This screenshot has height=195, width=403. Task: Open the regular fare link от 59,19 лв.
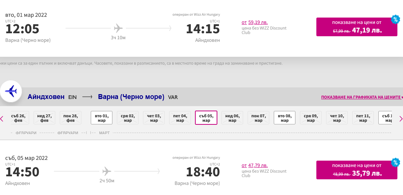click(x=255, y=22)
